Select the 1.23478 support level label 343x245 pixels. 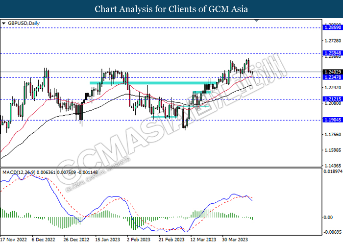tap(333, 77)
